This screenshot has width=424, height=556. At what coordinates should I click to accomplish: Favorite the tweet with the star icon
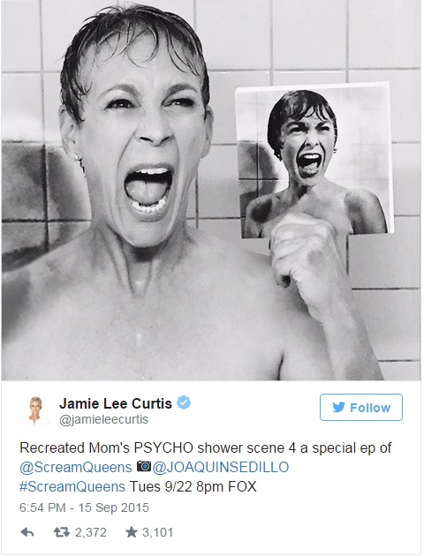coord(132,532)
